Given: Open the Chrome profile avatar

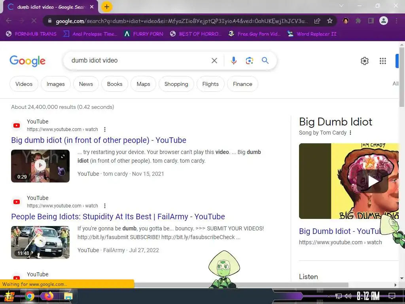Looking at the screenshot, I should (384, 21).
